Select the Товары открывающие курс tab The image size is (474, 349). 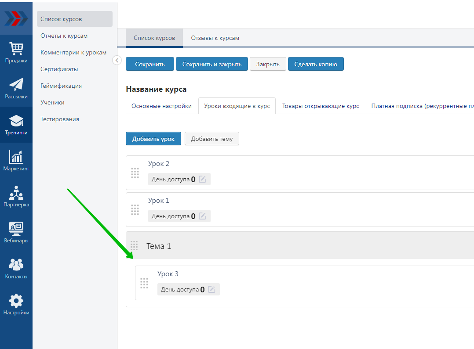click(x=321, y=106)
